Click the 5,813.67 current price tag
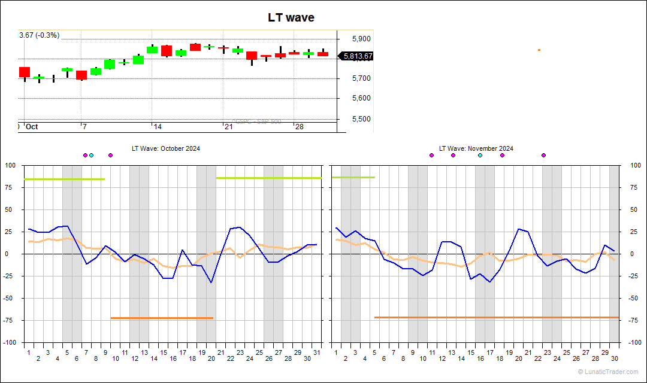 pos(358,56)
